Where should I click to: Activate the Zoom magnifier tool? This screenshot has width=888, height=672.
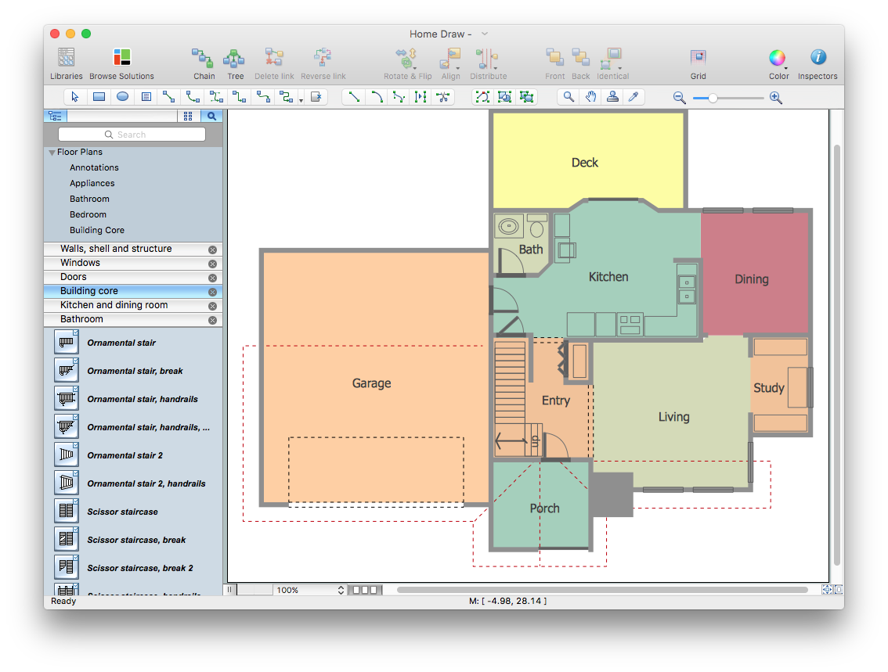pyautogui.click(x=568, y=96)
